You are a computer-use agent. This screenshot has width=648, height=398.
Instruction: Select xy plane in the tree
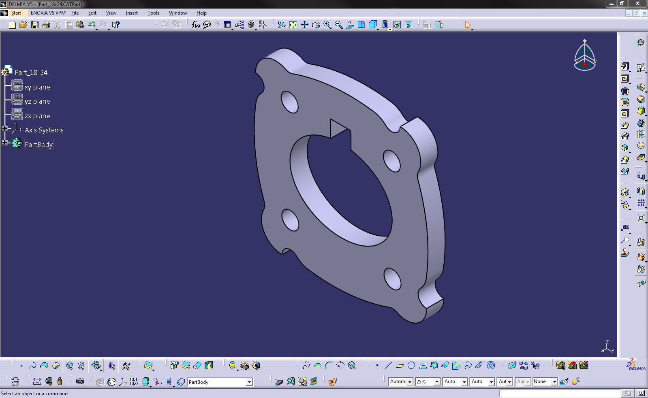coord(37,87)
